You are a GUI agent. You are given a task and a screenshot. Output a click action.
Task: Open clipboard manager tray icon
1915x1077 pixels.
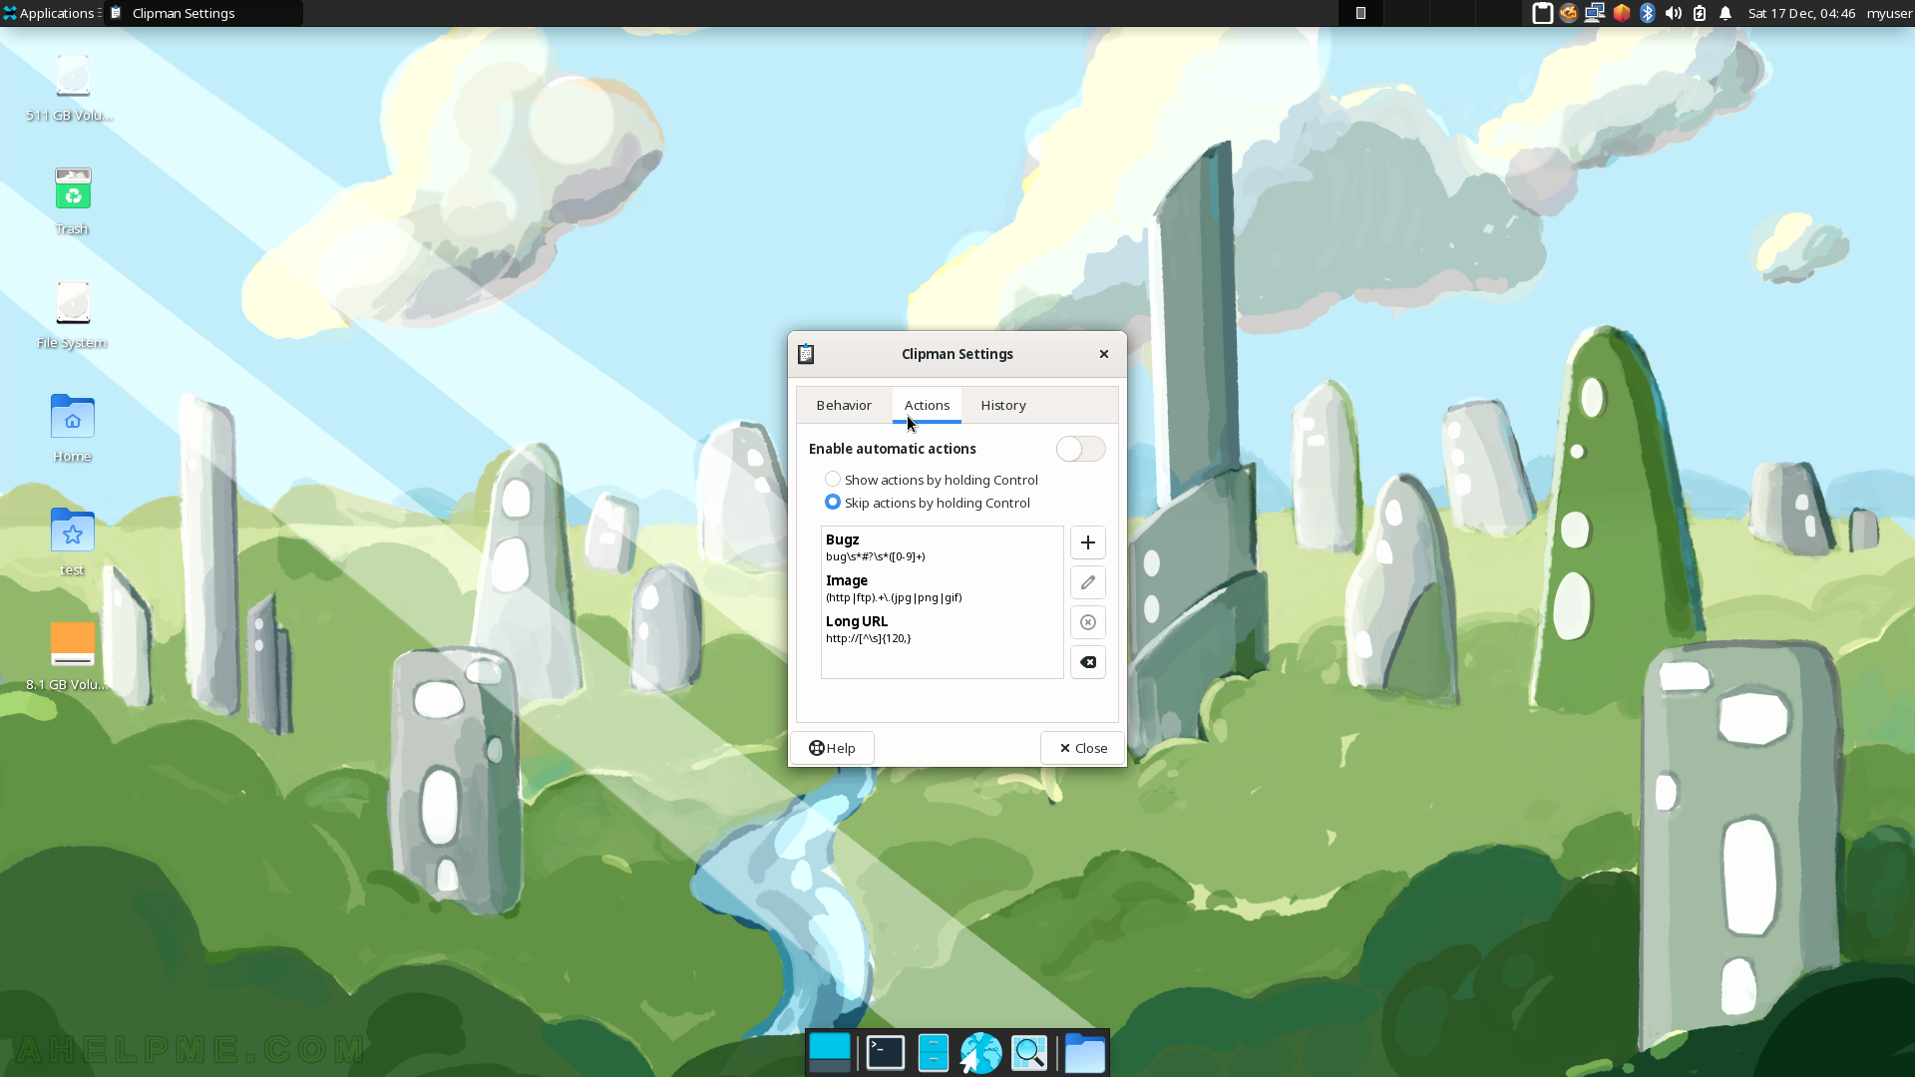[1542, 13]
